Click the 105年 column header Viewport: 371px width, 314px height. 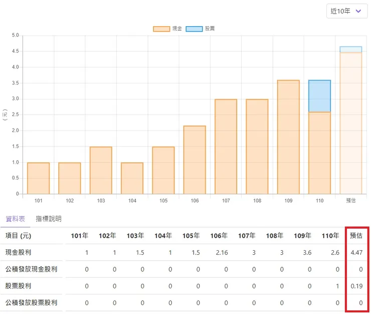pyautogui.click(x=191, y=236)
